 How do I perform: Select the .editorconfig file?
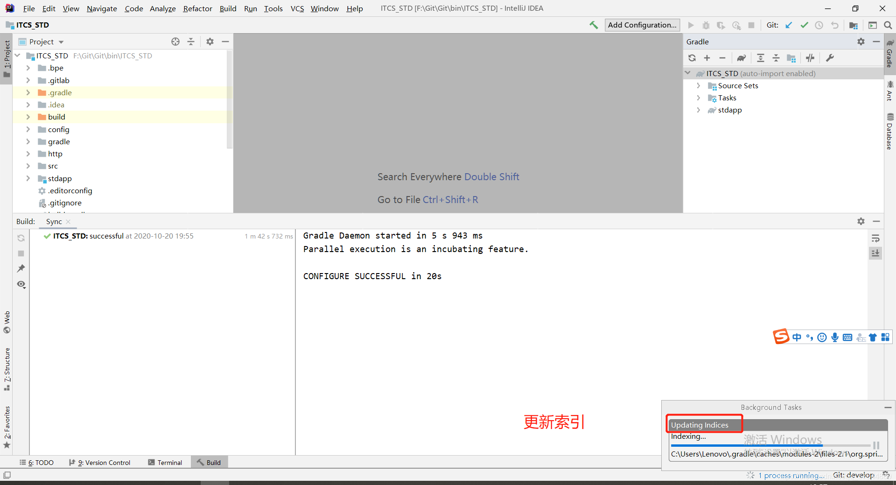click(x=70, y=190)
